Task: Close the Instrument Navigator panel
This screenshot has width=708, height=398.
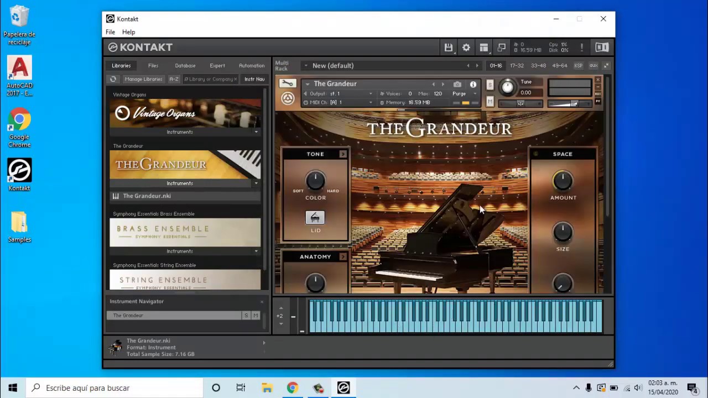Action: point(262,301)
